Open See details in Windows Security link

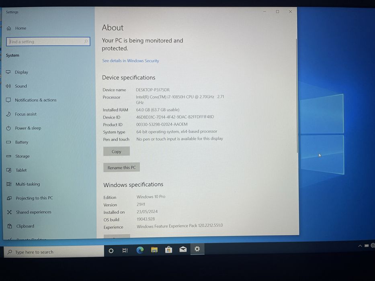pos(131,61)
